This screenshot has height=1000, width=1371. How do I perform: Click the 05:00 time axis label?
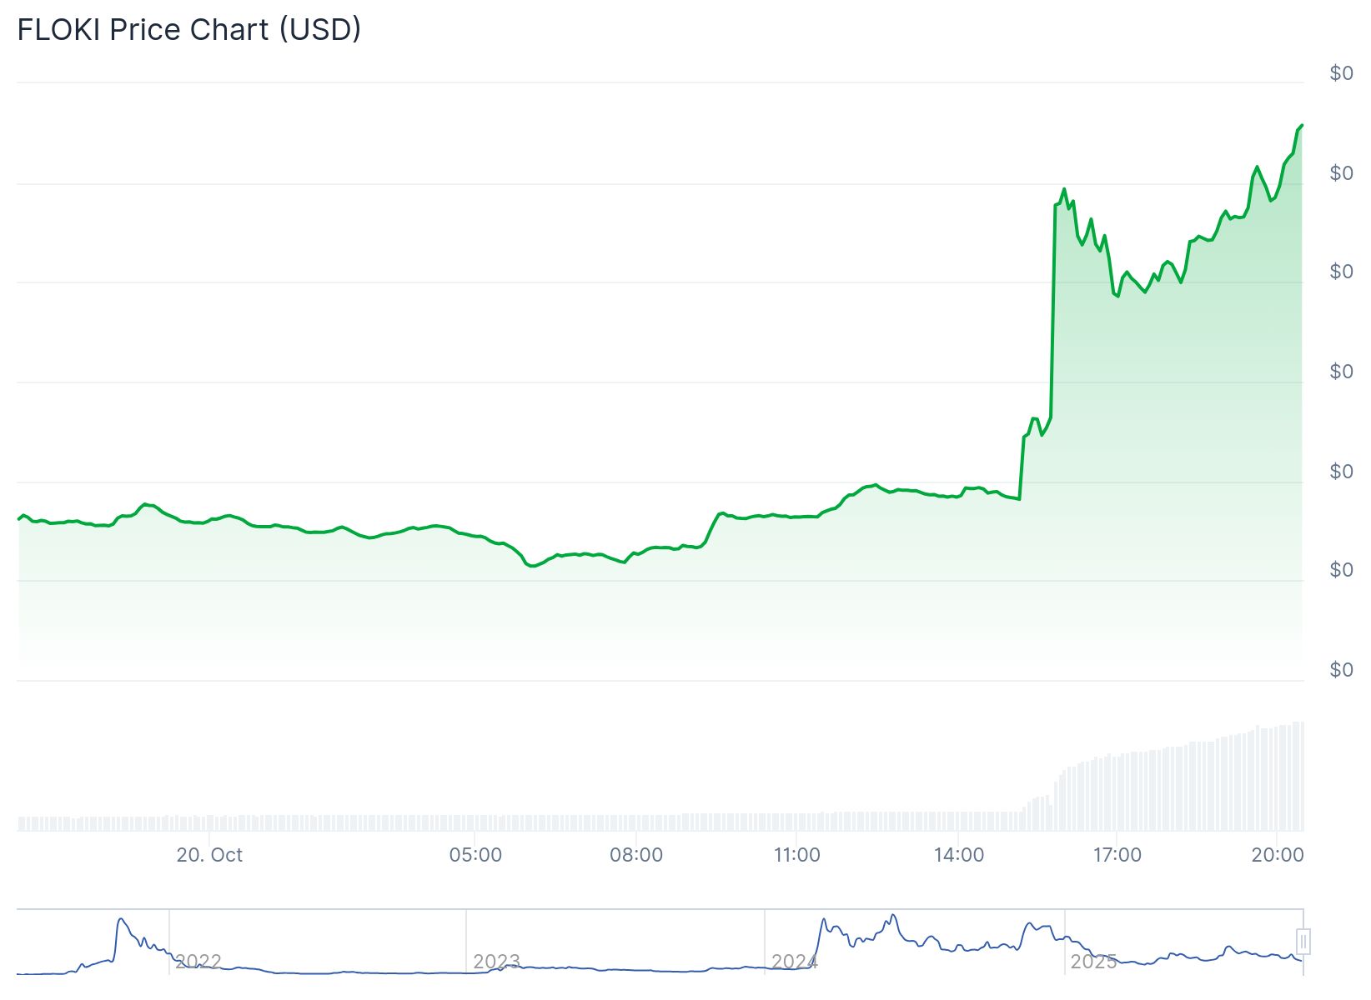475,855
